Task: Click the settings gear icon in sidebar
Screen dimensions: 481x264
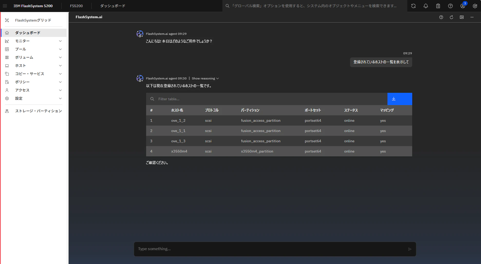Action: pyautogui.click(x=7, y=98)
